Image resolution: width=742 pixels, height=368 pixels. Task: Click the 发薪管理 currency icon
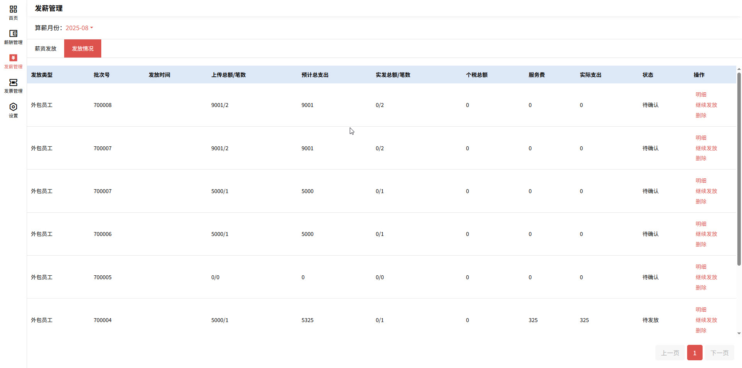click(x=13, y=61)
